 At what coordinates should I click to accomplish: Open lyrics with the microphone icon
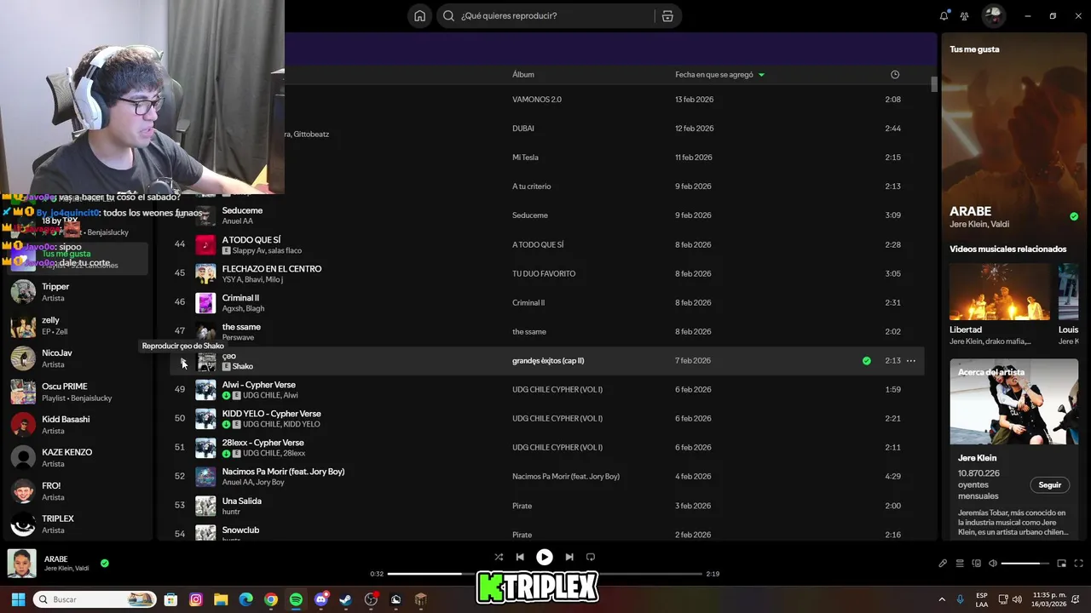[943, 563]
